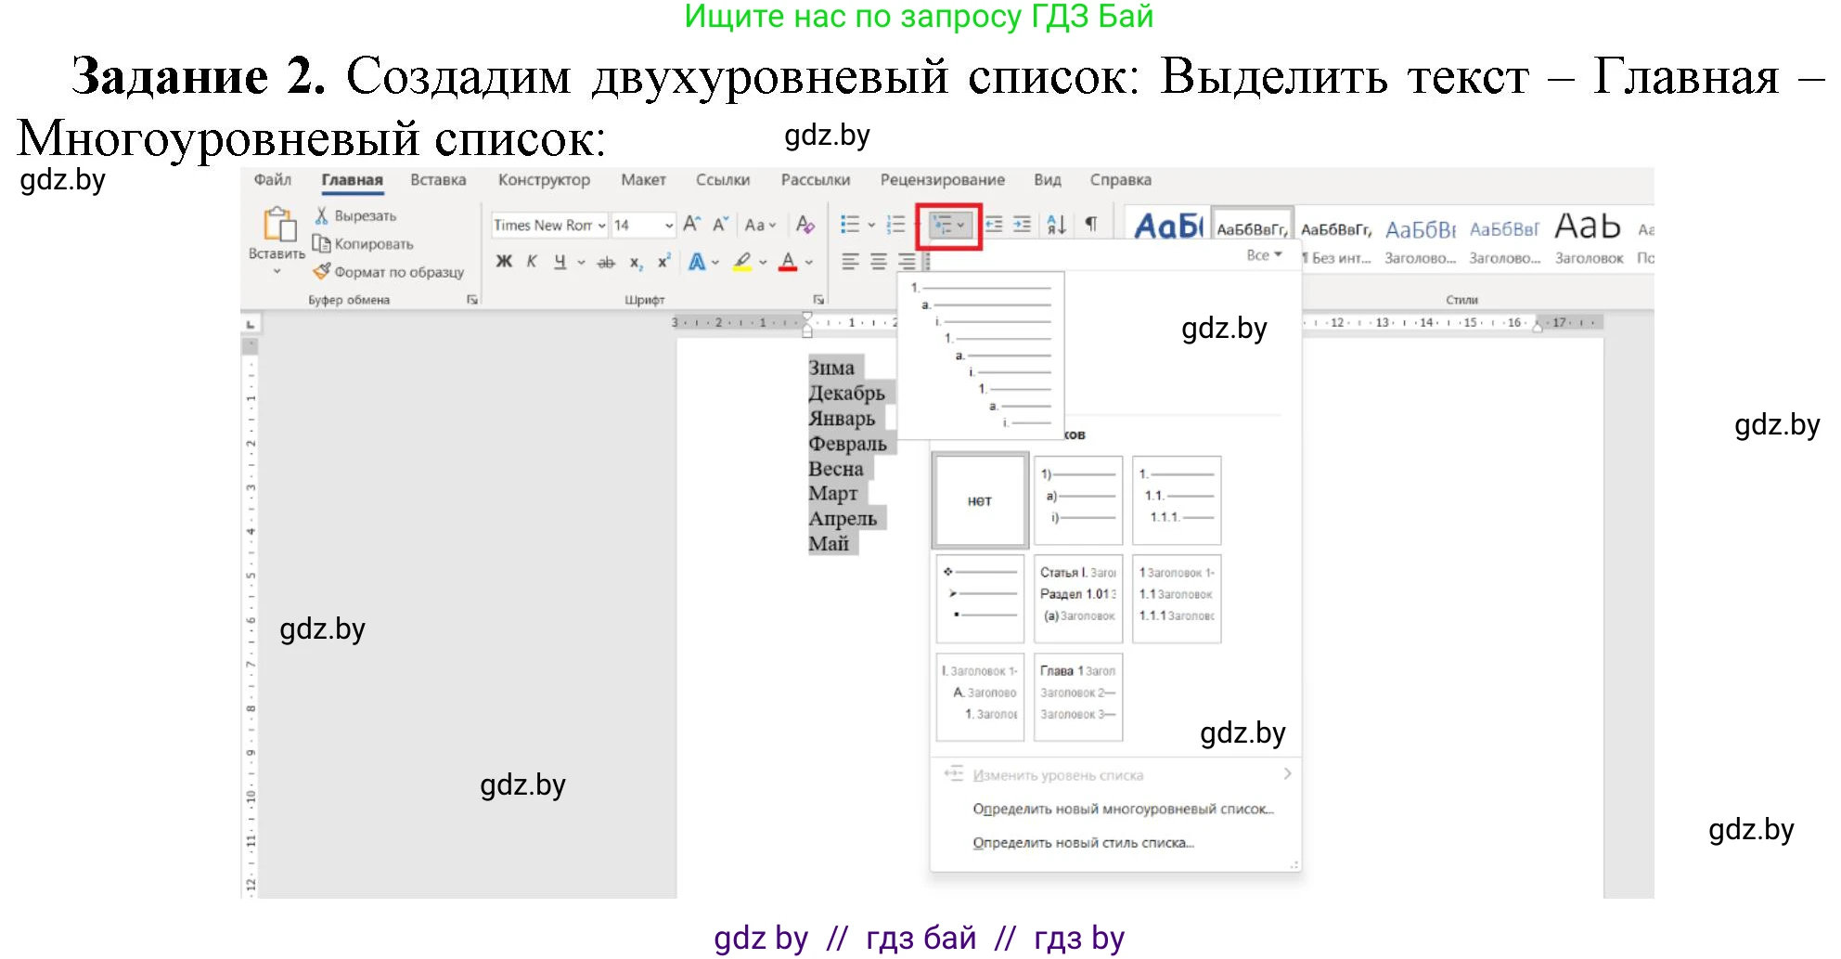Screen dimensions: 1841x959
Task: Toggle bulleted list formatting
Action: [x=849, y=223]
